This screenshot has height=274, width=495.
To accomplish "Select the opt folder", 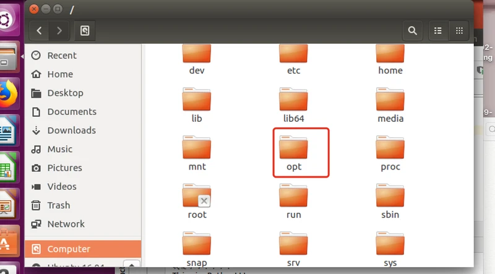I will [x=294, y=150].
